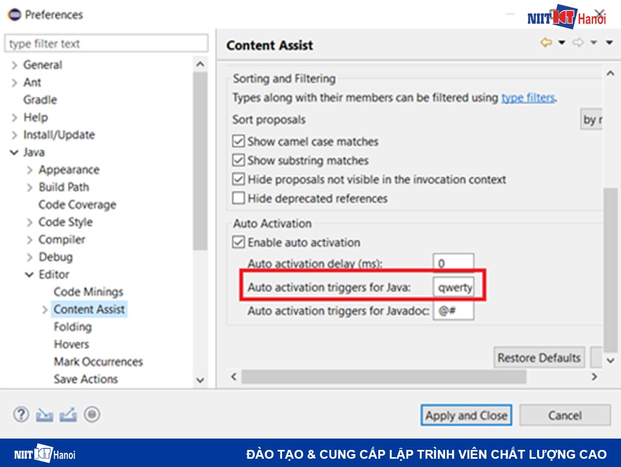Open the view menu triangle icon
Screen dimensions: 621x467
point(609,43)
